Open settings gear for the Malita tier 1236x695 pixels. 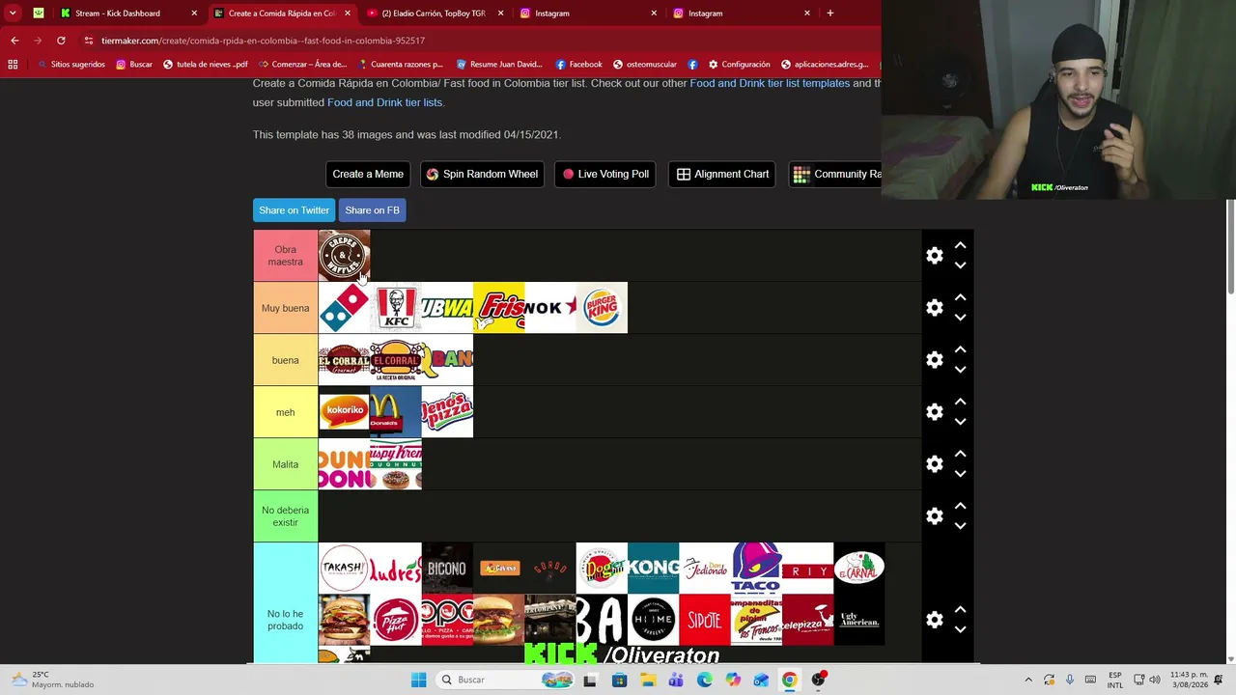click(x=934, y=464)
